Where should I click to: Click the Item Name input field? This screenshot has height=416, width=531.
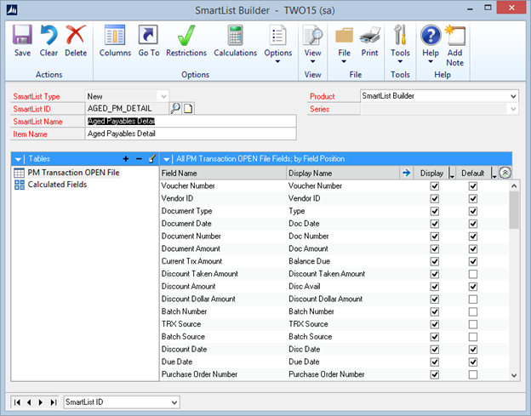[191, 134]
